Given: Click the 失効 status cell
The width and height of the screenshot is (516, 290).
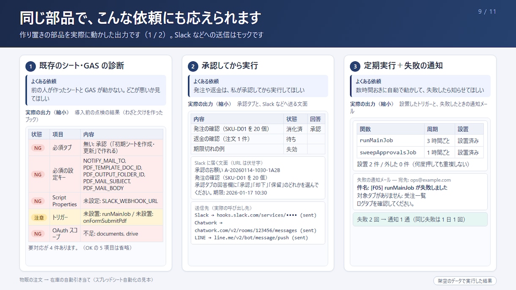Looking at the screenshot, I should (x=295, y=149).
